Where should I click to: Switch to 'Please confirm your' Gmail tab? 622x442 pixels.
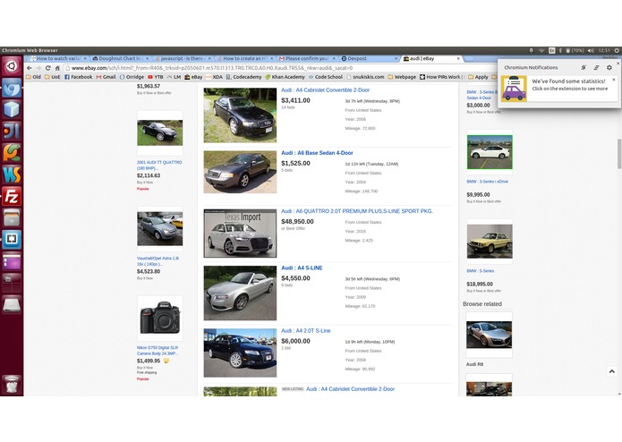pos(307,58)
